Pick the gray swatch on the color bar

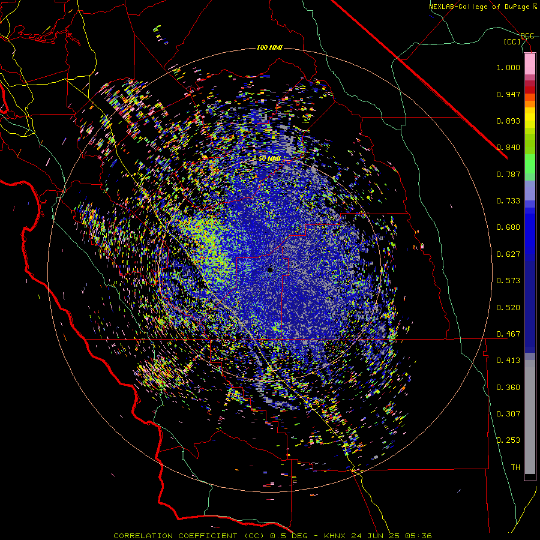click(x=530, y=417)
